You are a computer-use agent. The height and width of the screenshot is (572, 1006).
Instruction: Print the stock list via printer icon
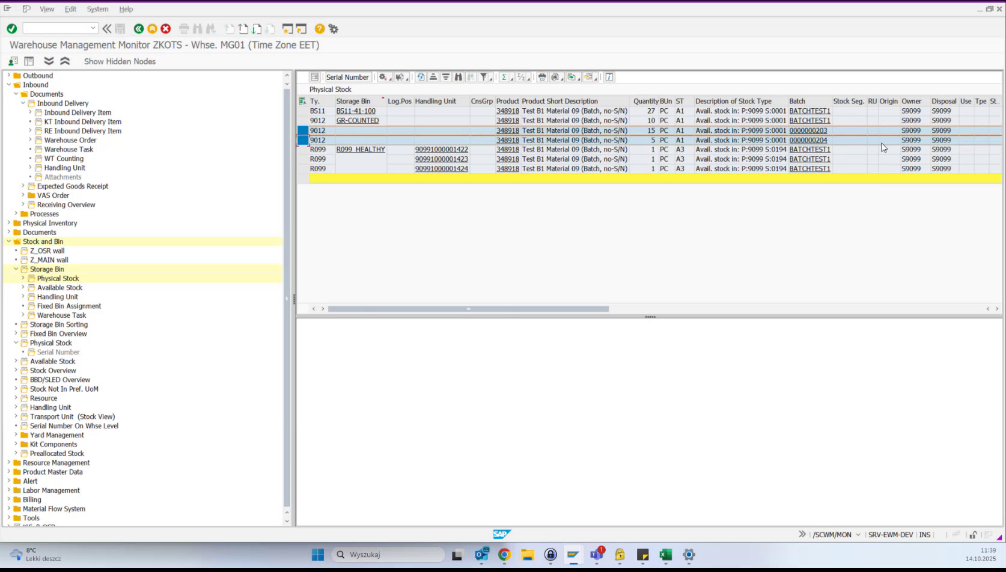point(541,77)
